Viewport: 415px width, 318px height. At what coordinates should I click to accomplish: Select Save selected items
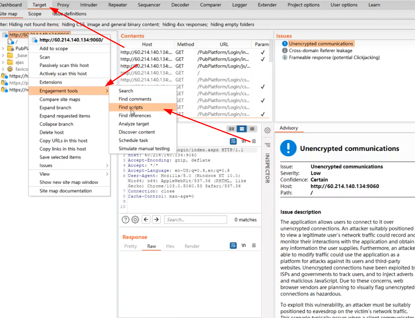click(x=69, y=157)
